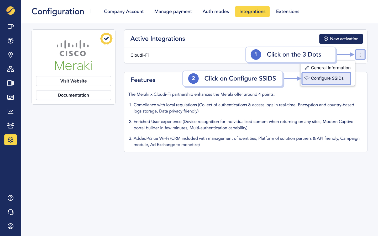Open the network hierarchy icon in sidebar
378x236 pixels.
pyautogui.click(x=10, y=69)
